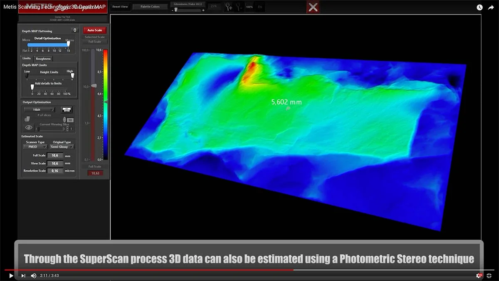Screen dimensions: 499x281
Task: Mute the video volume
Action: (x=34, y=276)
